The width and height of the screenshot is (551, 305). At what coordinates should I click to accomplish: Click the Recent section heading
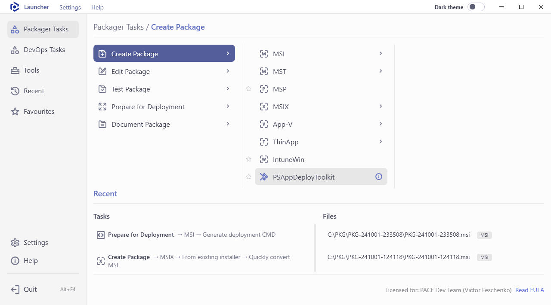105,194
